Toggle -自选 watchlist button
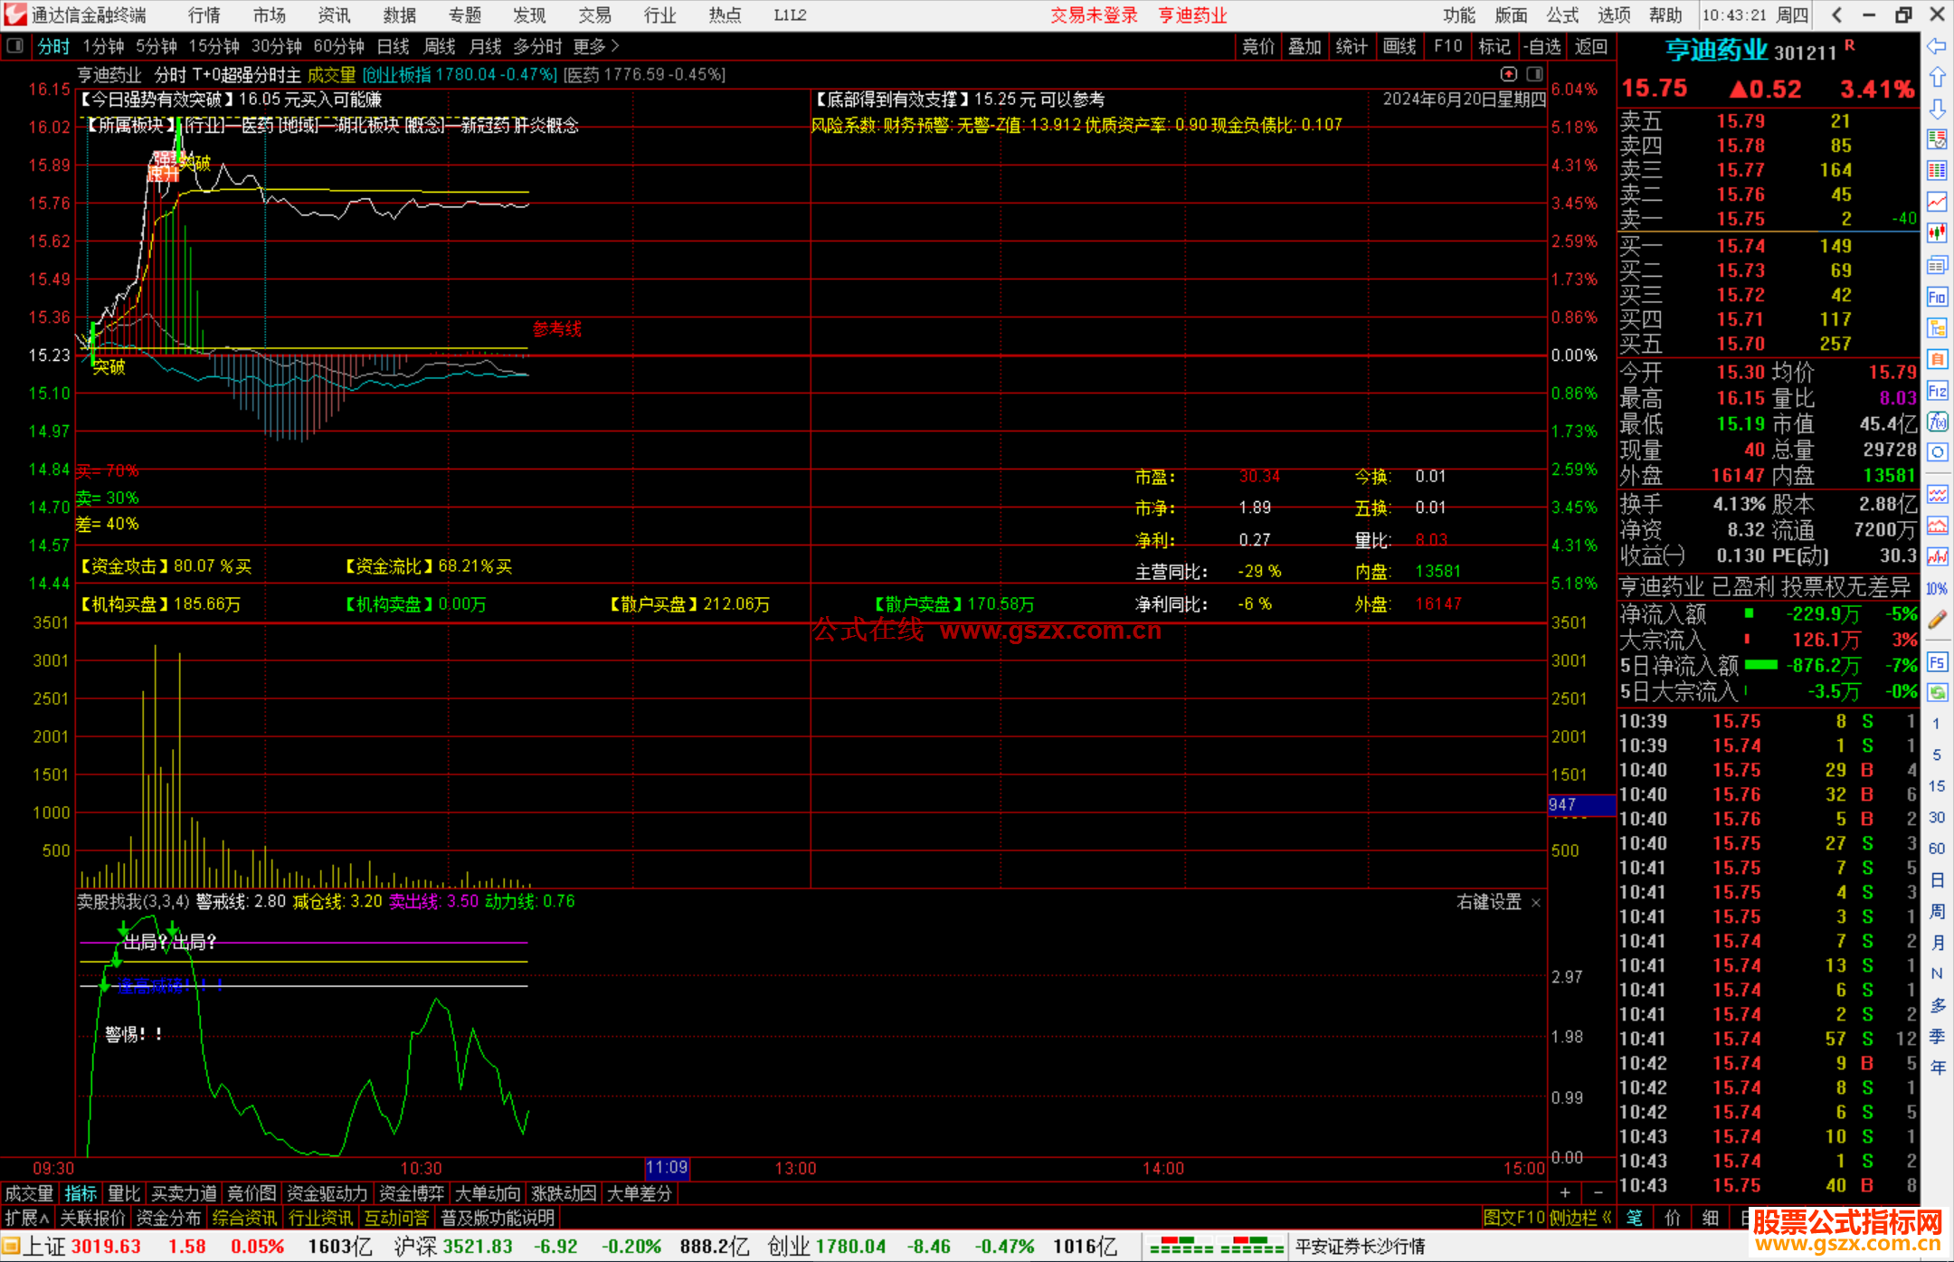The height and width of the screenshot is (1262, 1954). click(x=1541, y=46)
